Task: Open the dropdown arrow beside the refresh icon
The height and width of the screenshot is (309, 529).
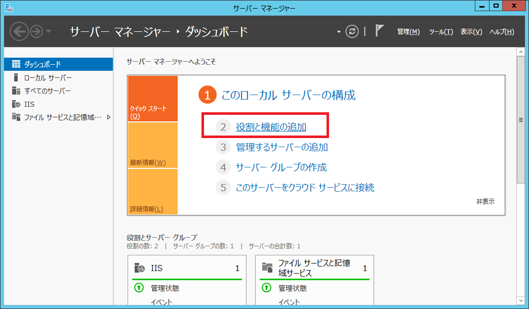Action: tap(339, 32)
